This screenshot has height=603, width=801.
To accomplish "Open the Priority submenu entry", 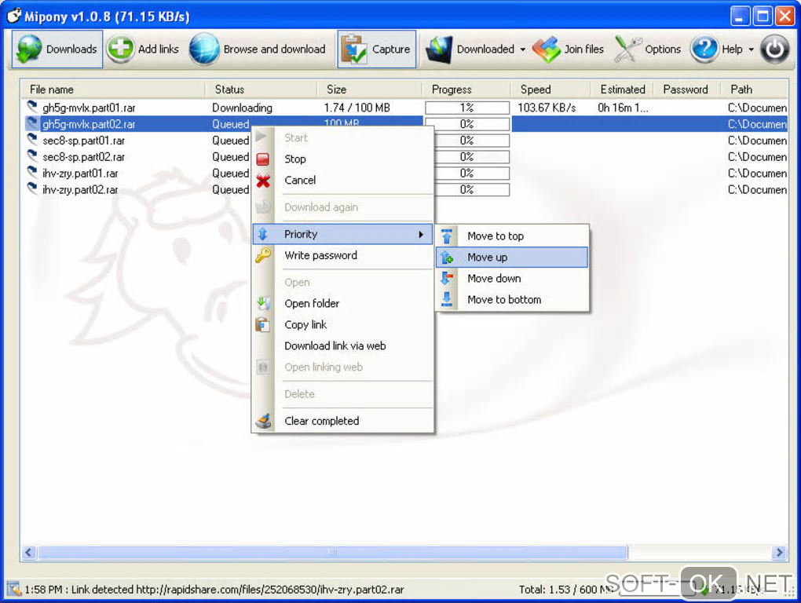I will pos(342,234).
